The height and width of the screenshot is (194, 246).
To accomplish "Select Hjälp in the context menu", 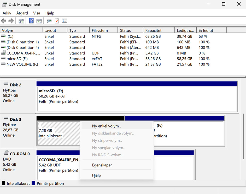I will [117, 175].
